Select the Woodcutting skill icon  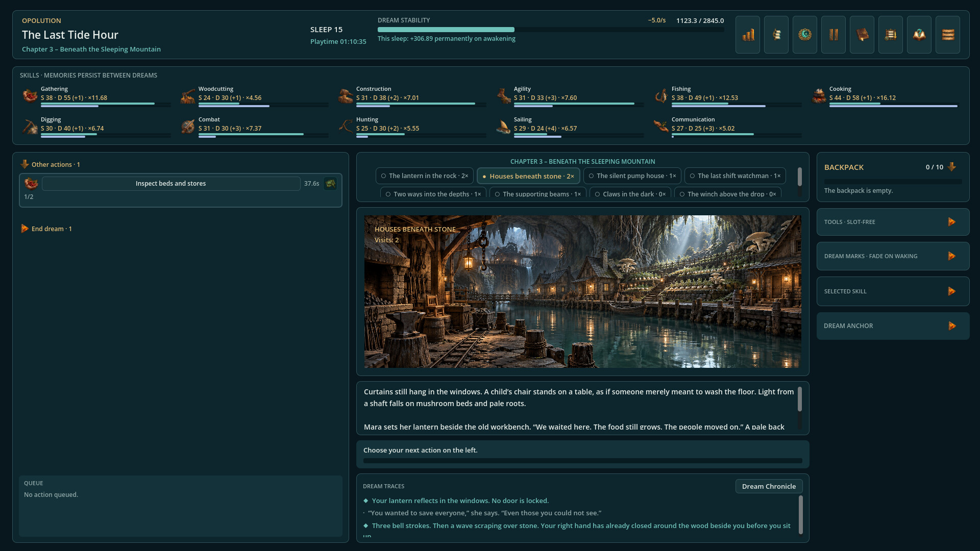click(x=187, y=95)
